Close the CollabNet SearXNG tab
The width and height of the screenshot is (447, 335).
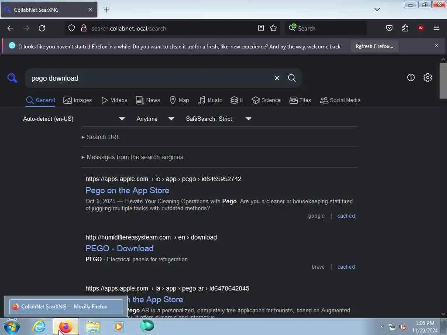pyautogui.click(x=90, y=10)
